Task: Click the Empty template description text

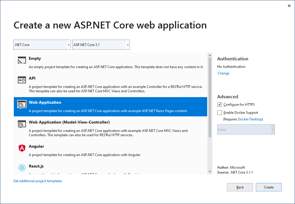Action: 116,67
